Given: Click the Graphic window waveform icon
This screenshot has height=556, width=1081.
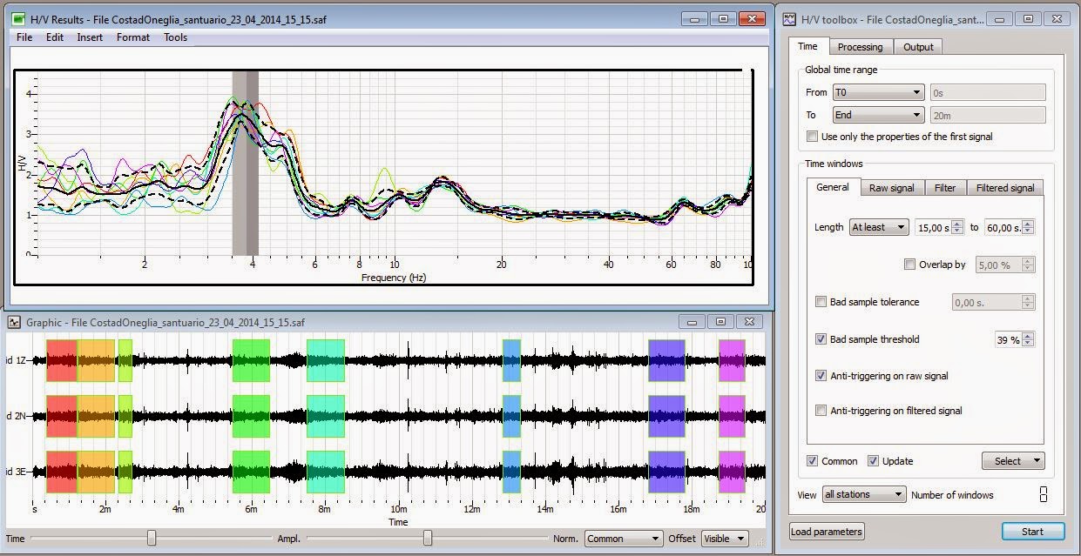Looking at the screenshot, I should (15, 322).
